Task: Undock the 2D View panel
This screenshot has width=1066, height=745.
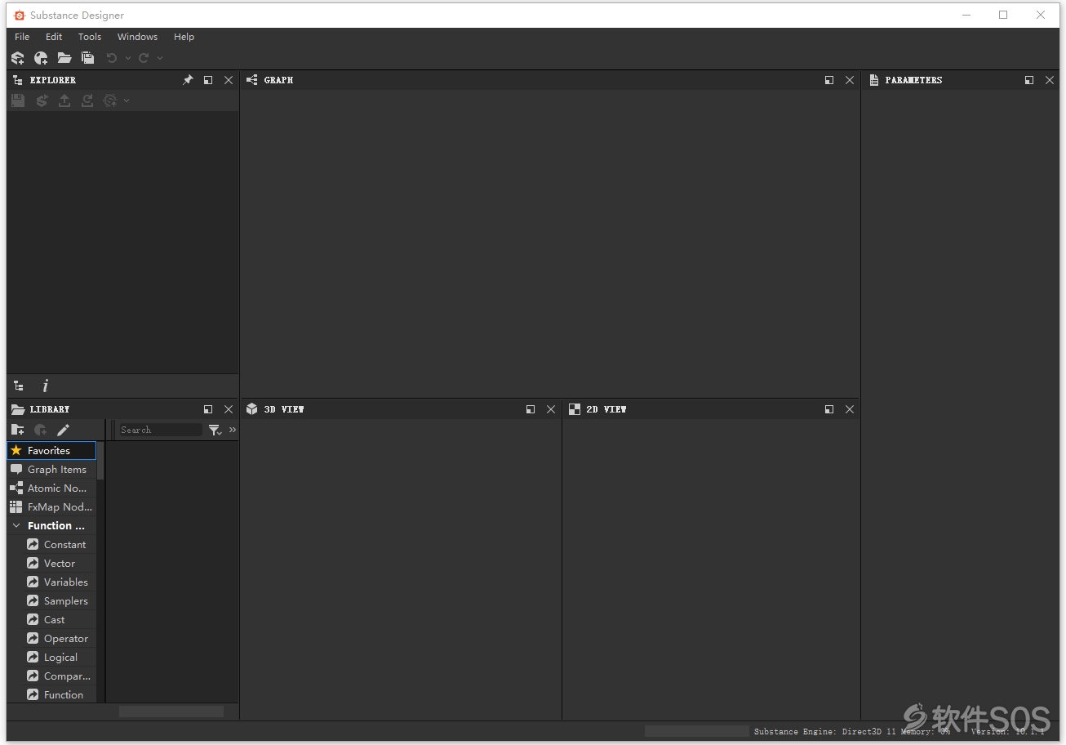Action: point(829,409)
